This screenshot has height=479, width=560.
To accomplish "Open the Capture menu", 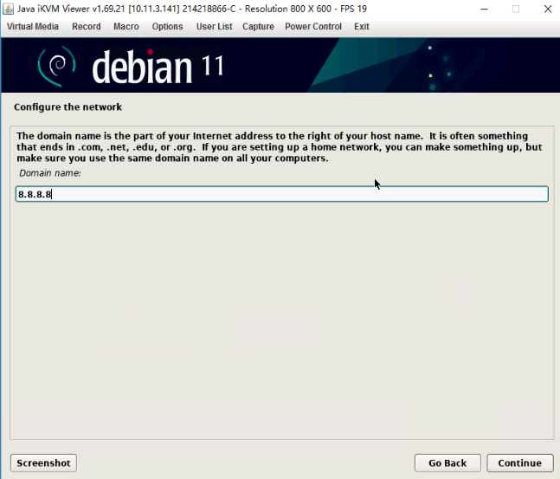I will tap(258, 27).
